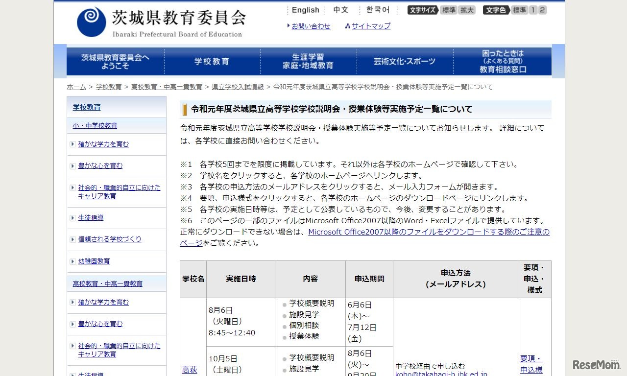
Task: Open the 学校教育 navigation tab
Action: pos(212,61)
